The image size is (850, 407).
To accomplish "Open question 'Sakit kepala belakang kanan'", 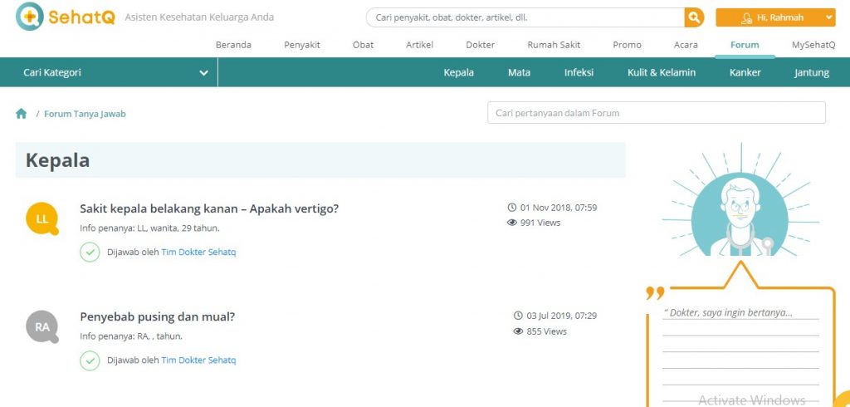I will click(209, 208).
